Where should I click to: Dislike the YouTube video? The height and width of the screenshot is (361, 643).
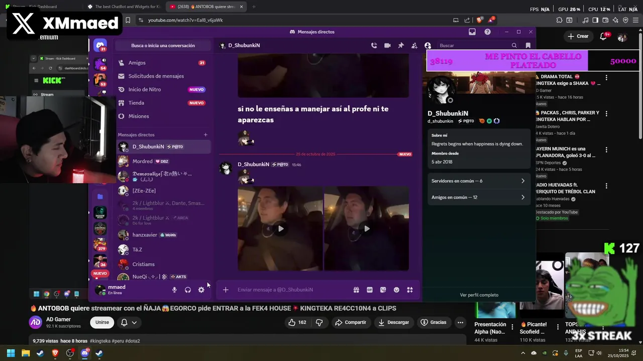(x=319, y=322)
